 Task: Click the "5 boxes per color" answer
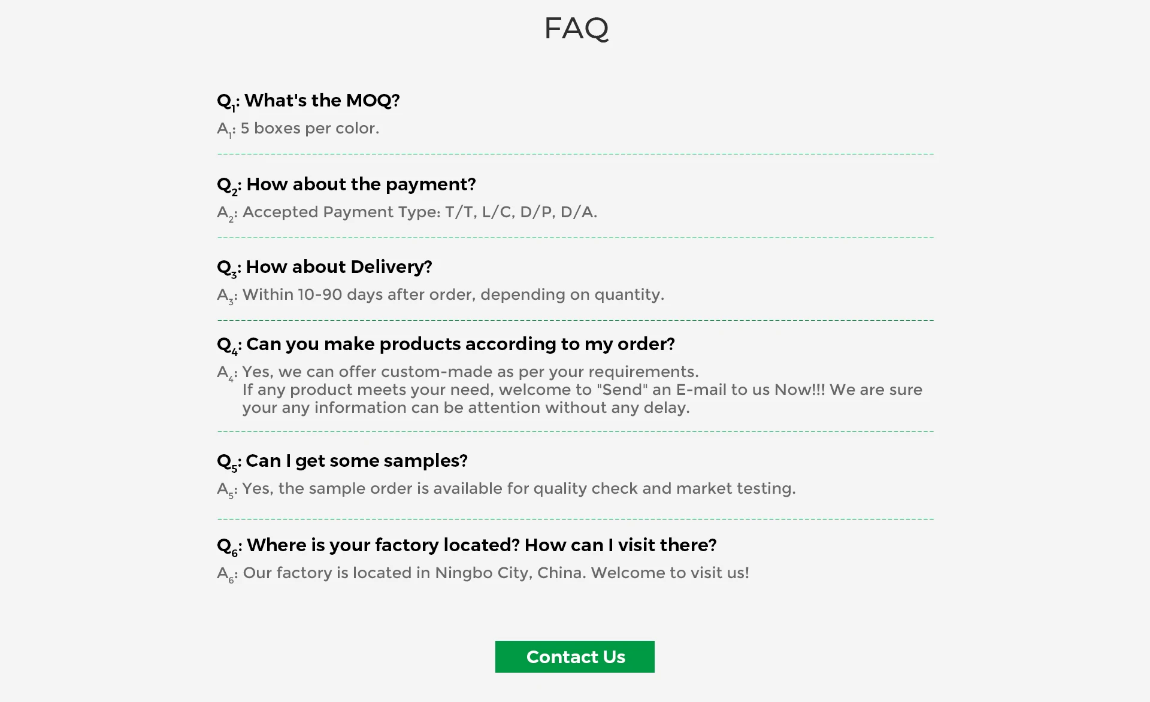pos(298,129)
